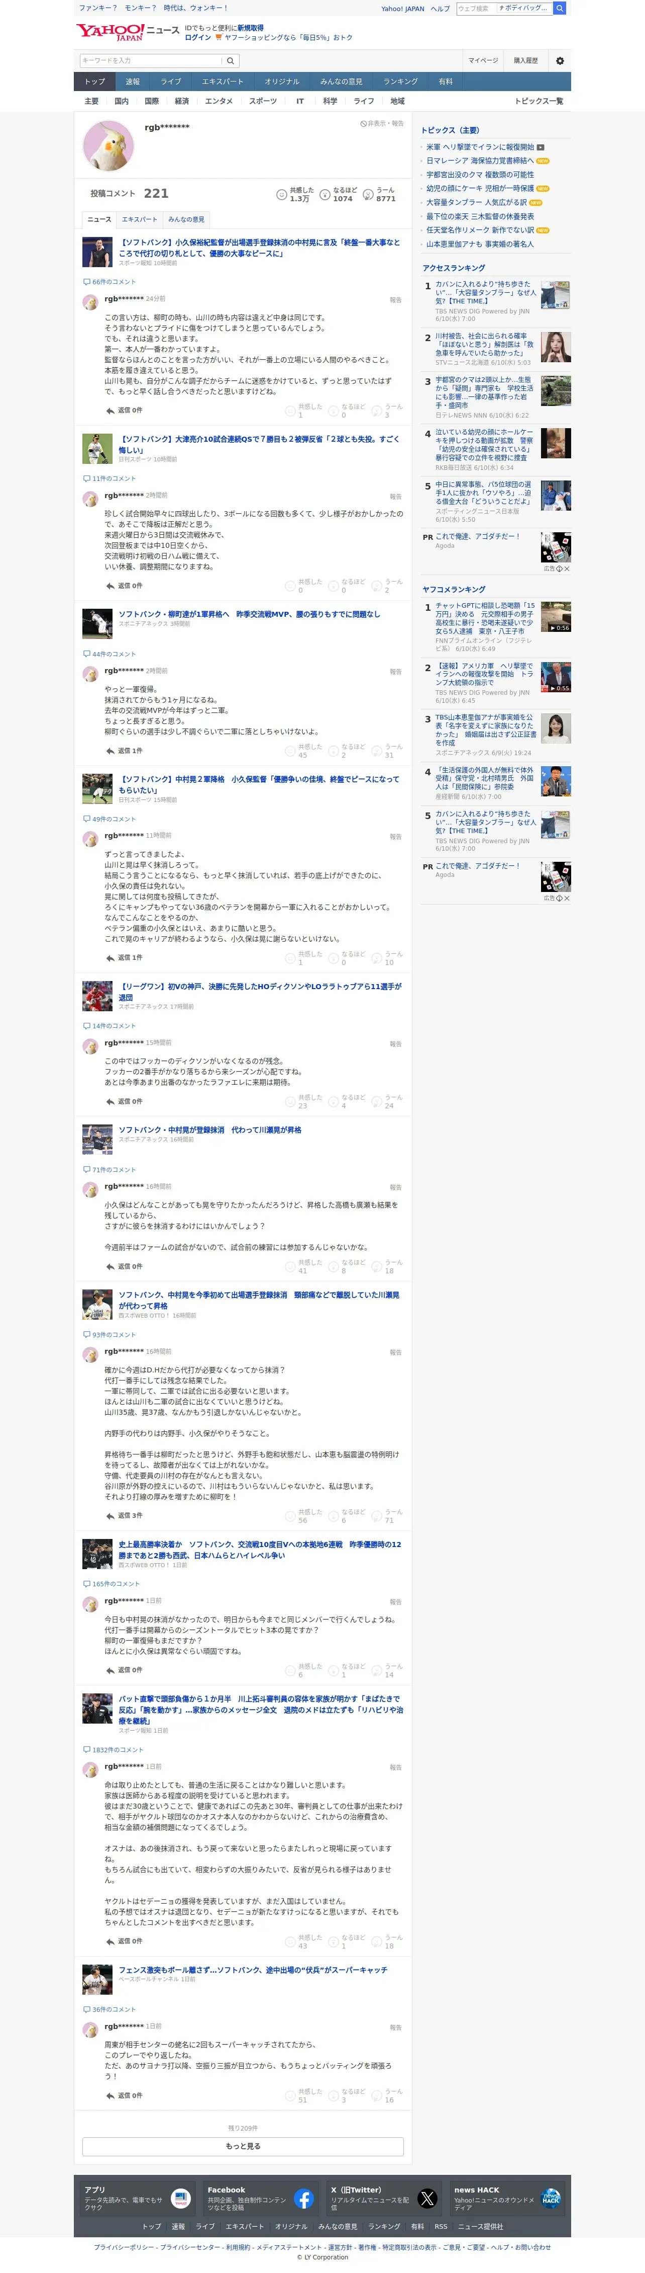Image resolution: width=645 pixels, height=2273 pixels.
Task: Open the news HACK icon in footer
Action: click(x=551, y=2199)
